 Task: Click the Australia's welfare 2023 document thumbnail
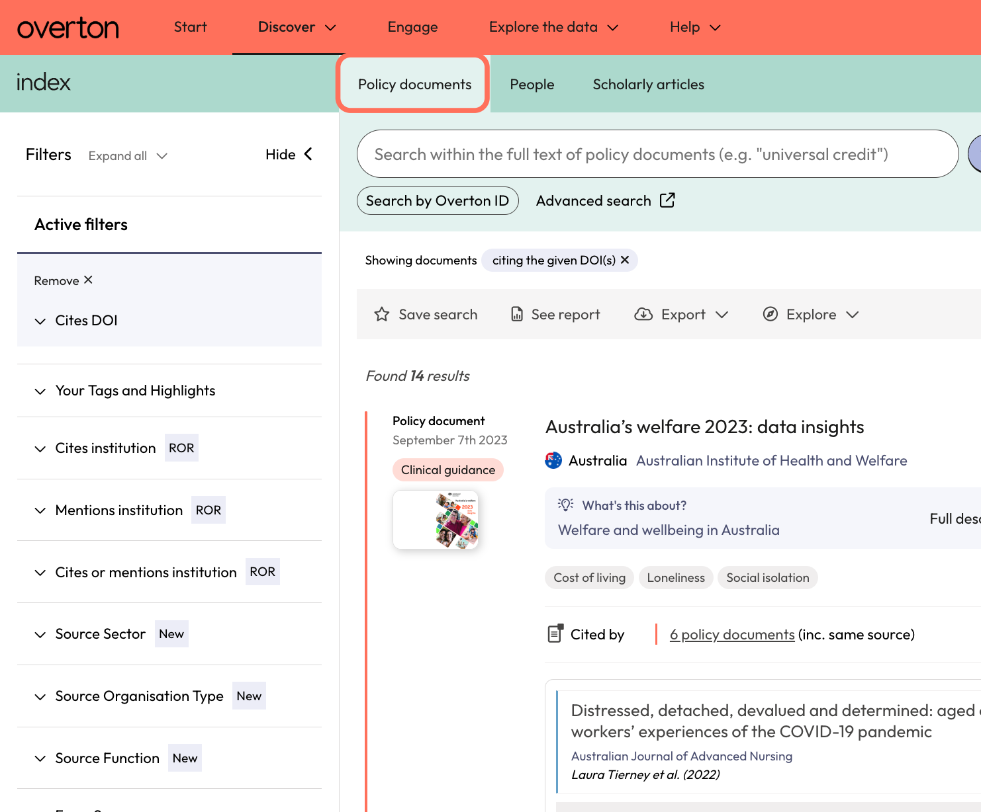coord(436,520)
